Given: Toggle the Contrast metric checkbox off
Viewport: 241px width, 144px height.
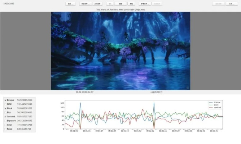Looking at the screenshot, I should [5, 116].
